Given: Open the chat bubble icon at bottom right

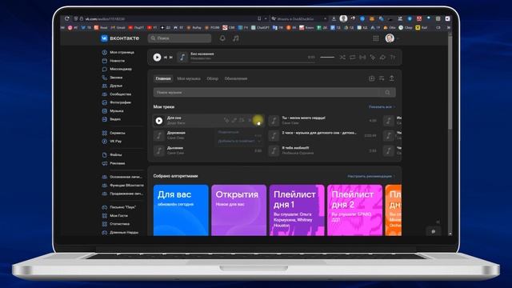Looking at the screenshot, I should point(434,231).
